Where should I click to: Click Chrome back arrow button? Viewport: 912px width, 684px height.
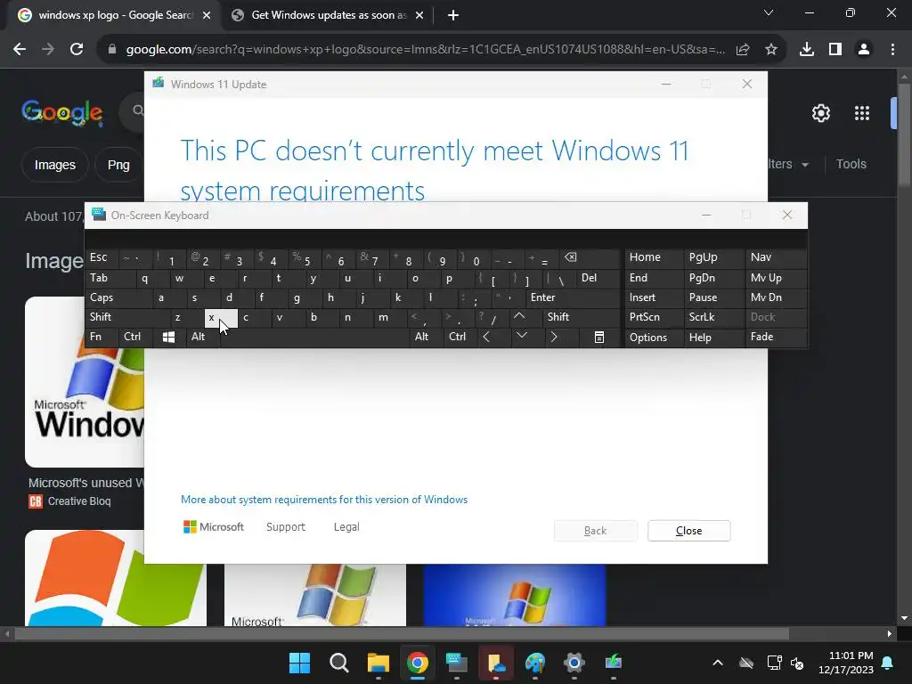coord(20,50)
